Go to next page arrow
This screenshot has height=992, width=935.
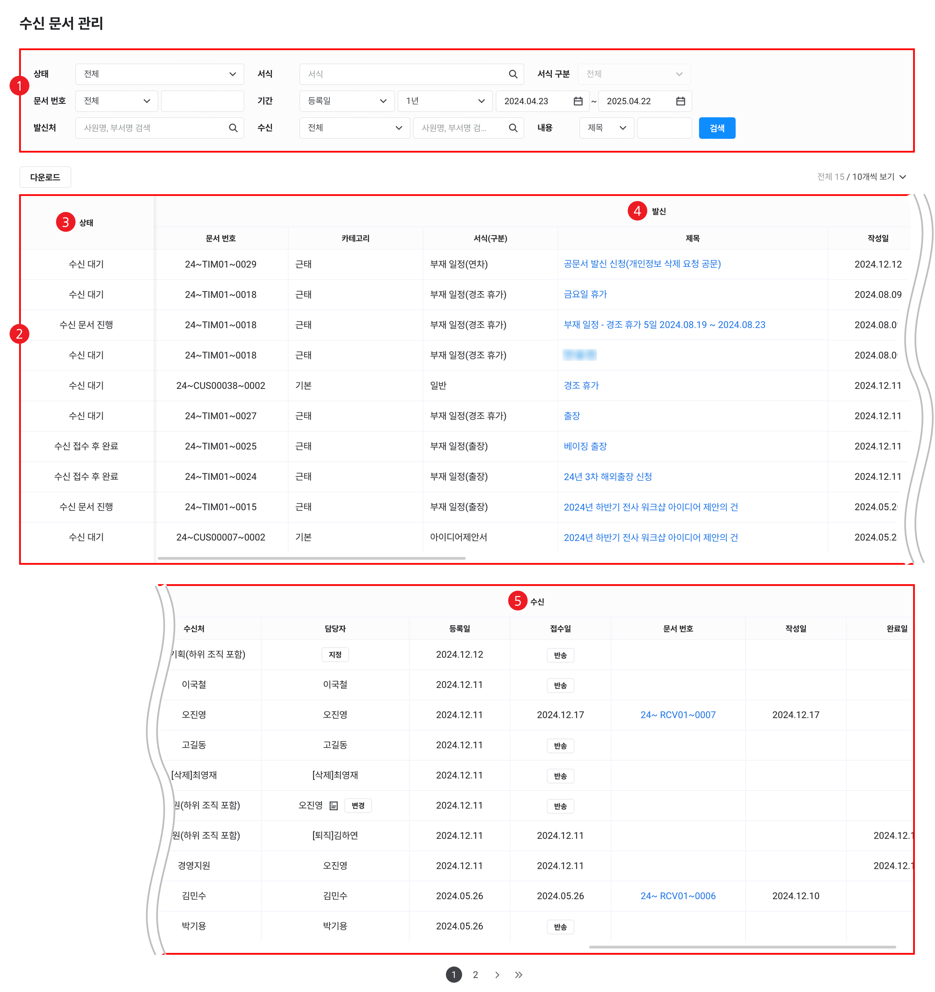tap(497, 975)
